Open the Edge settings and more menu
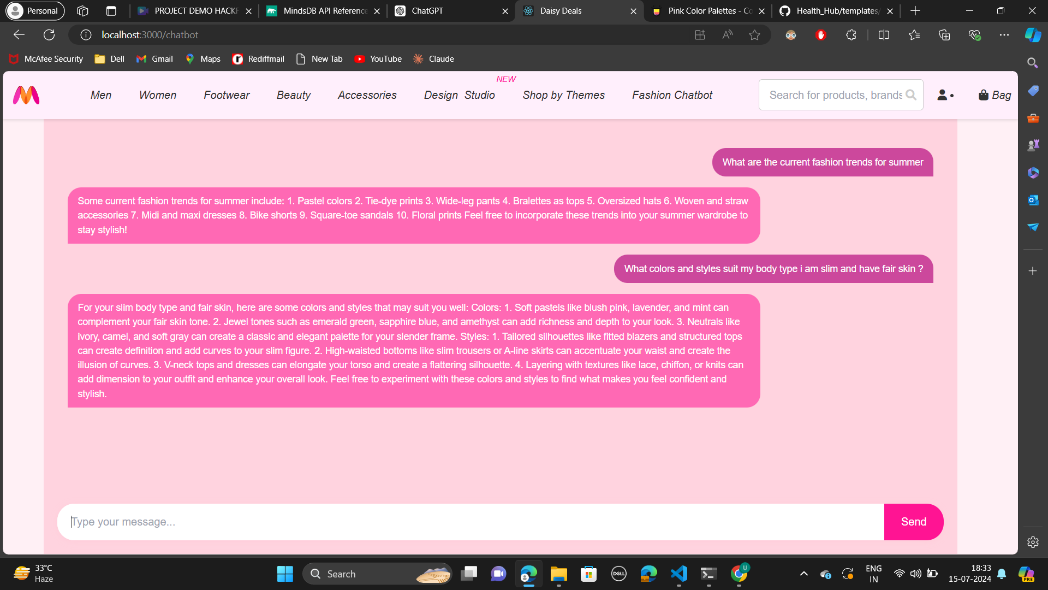This screenshot has height=590, width=1048. tap(1004, 35)
